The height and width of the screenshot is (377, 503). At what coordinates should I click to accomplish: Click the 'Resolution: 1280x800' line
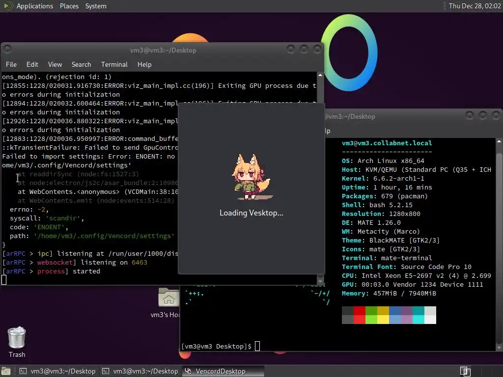click(381, 214)
